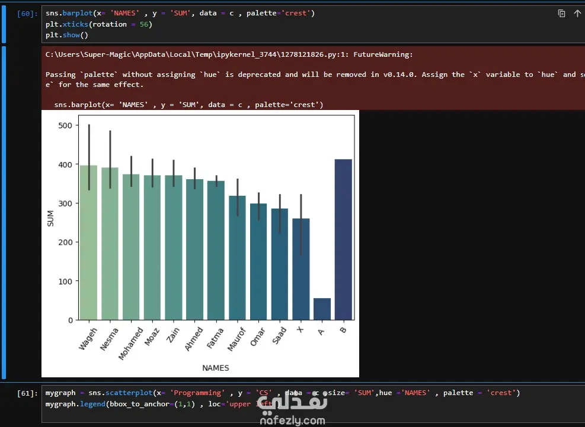Click the Fatma bar in the chart
The height and width of the screenshot is (427, 585).
(216, 250)
